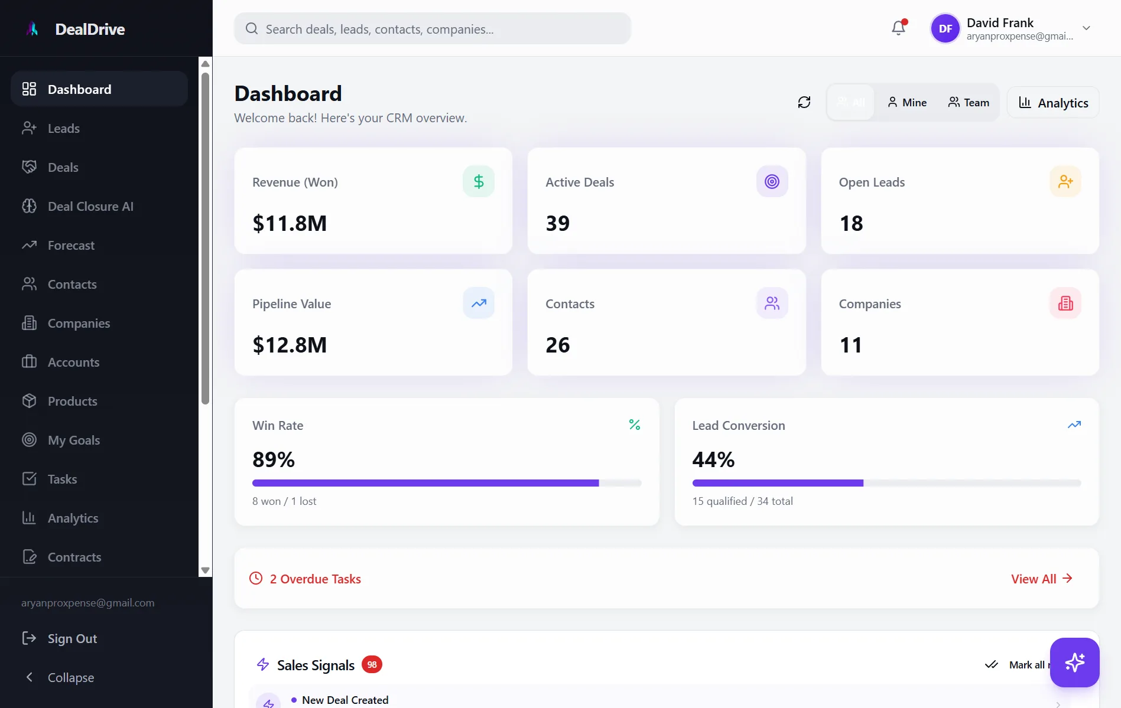Expand the New Deal Created signal chevron
Screen dimensions: 1121x708
[1058, 703]
